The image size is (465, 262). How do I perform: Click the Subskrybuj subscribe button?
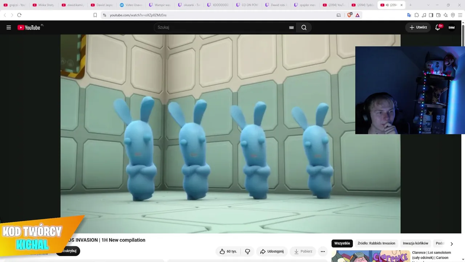pyautogui.click(x=68, y=251)
